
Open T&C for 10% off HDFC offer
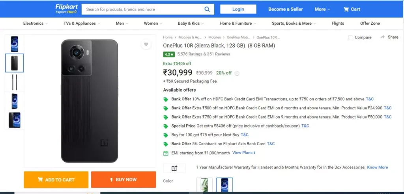coord(370,99)
